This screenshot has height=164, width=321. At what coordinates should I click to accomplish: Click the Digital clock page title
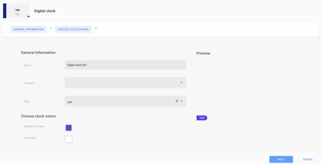45,11
